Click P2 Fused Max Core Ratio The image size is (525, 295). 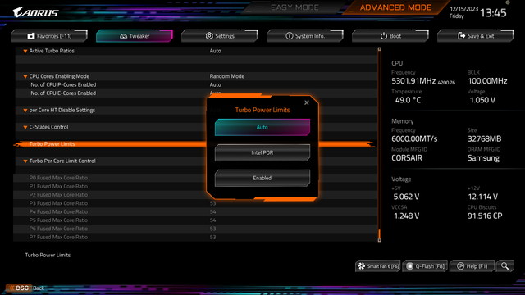tap(58, 195)
